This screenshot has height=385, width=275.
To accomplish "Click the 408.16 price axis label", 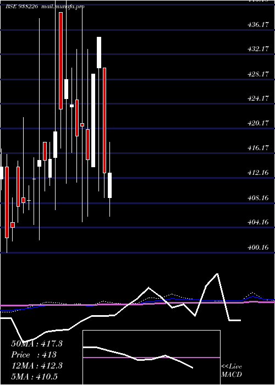I will click(257, 197).
